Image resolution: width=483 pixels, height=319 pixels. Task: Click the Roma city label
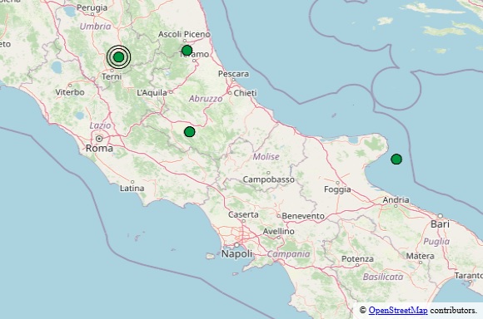point(99,149)
